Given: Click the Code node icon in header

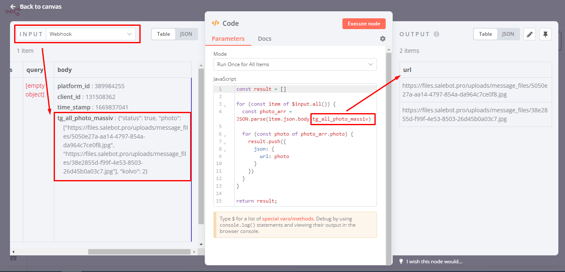Looking at the screenshot, I should [216, 23].
